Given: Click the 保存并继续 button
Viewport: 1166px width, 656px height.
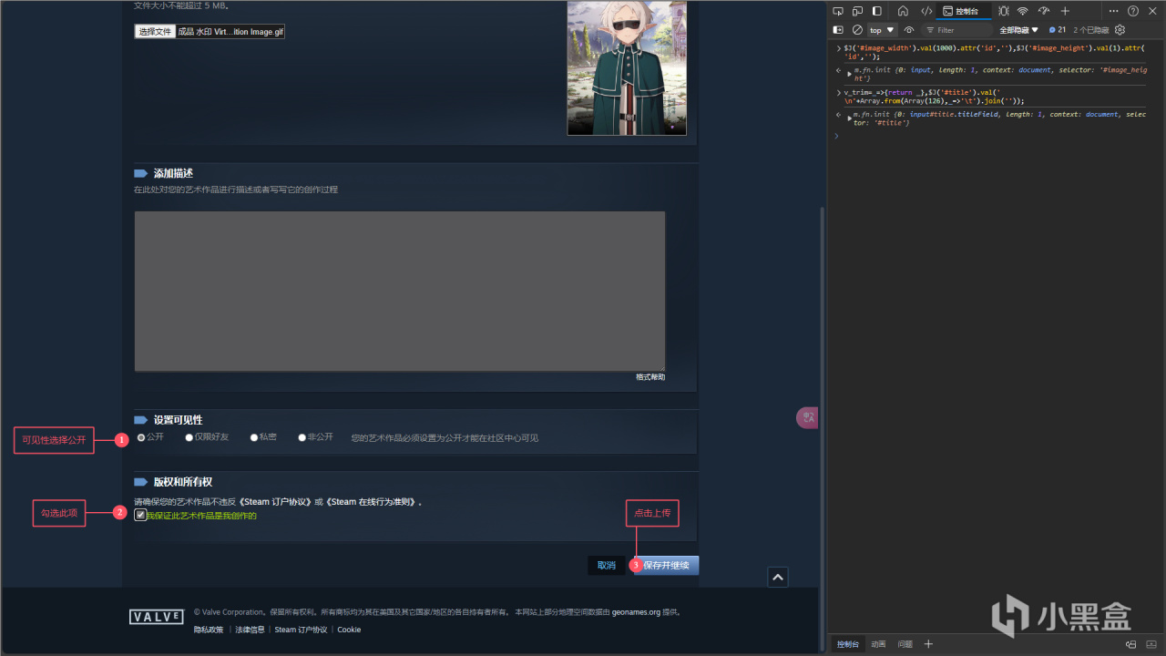Looking at the screenshot, I should [666, 566].
